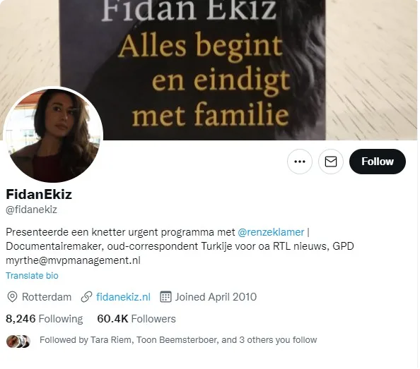View the 60.4K Followers list
The width and height of the screenshot is (420, 369).
[x=136, y=319]
